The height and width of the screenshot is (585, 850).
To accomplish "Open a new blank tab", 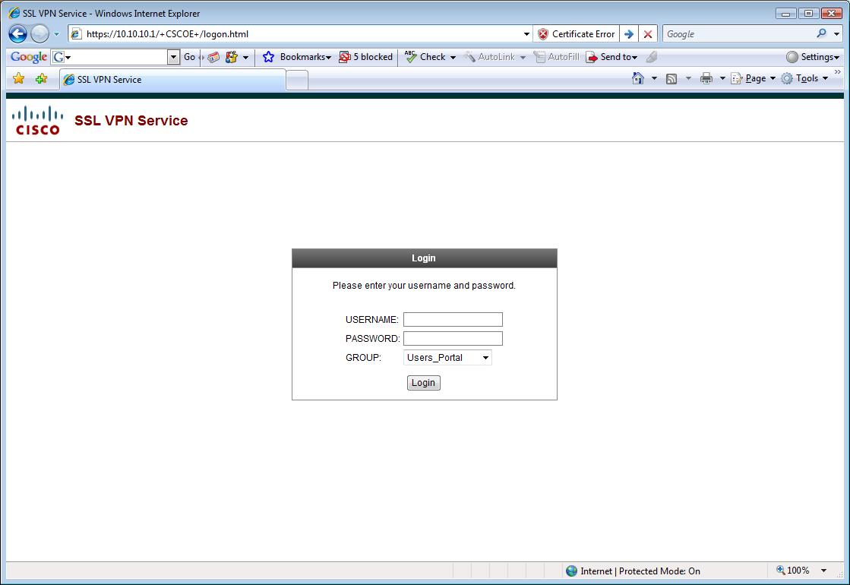I will click(297, 81).
